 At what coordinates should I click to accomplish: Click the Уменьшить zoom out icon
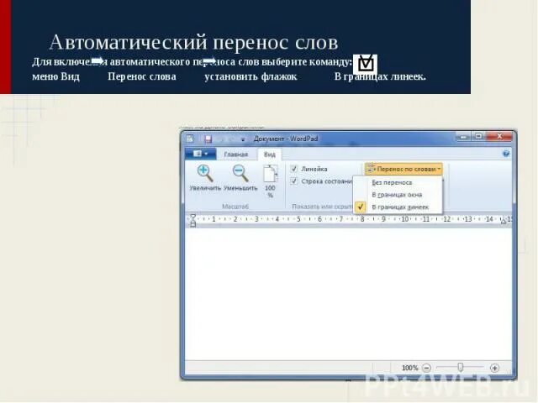tap(240, 173)
